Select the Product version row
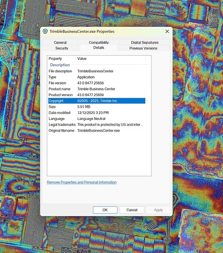The width and height of the screenshot is (223, 253). coord(97,95)
